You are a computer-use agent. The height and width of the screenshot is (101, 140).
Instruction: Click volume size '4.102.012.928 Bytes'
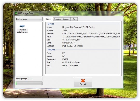[71, 62]
